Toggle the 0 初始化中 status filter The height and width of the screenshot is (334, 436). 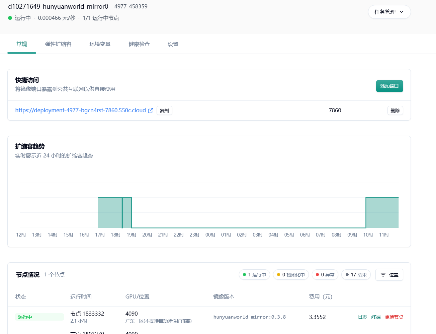291,275
